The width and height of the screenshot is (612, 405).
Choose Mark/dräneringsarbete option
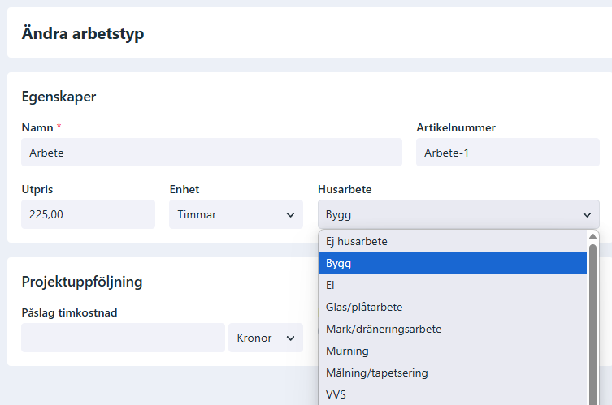pos(453,329)
